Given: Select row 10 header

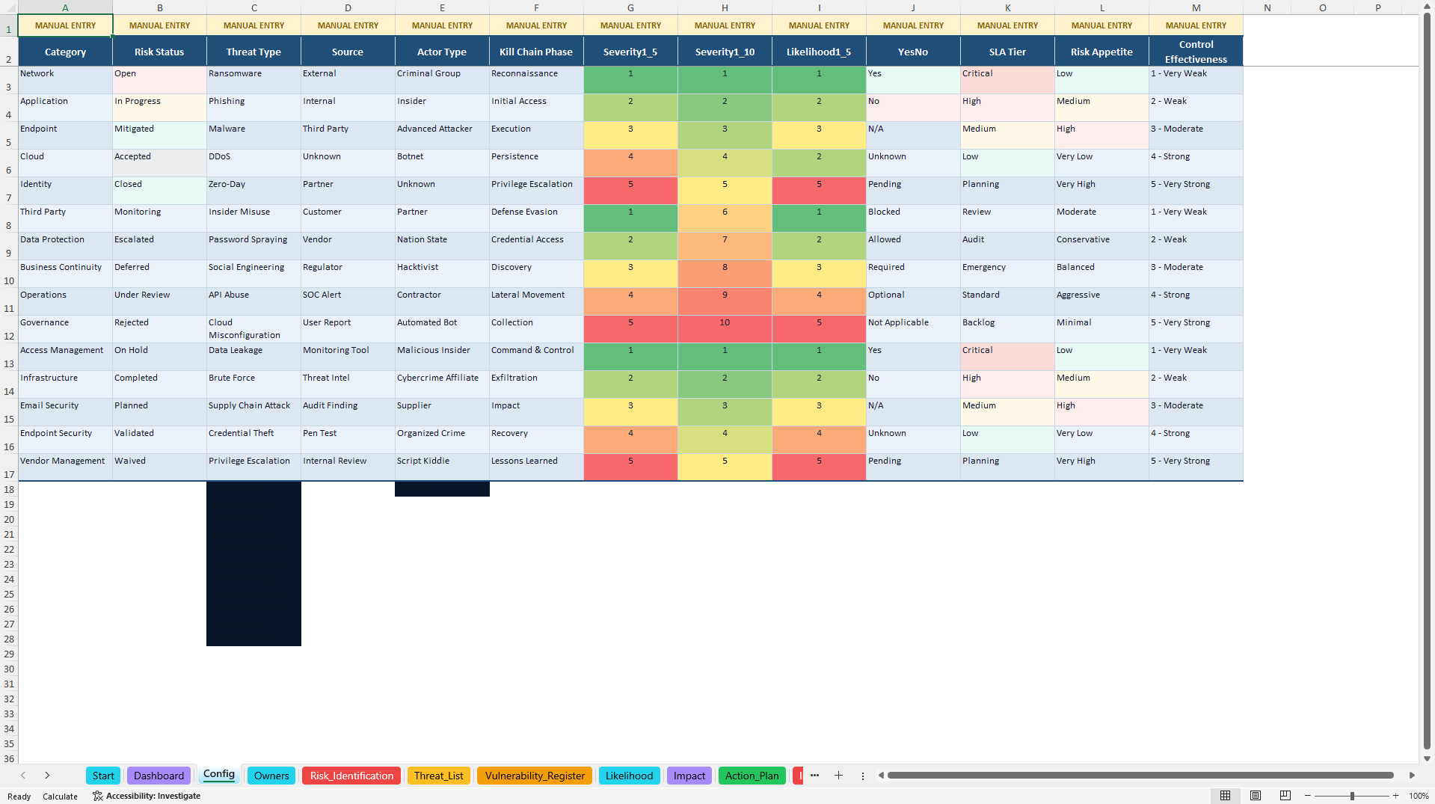Looking at the screenshot, I should pos(9,274).
